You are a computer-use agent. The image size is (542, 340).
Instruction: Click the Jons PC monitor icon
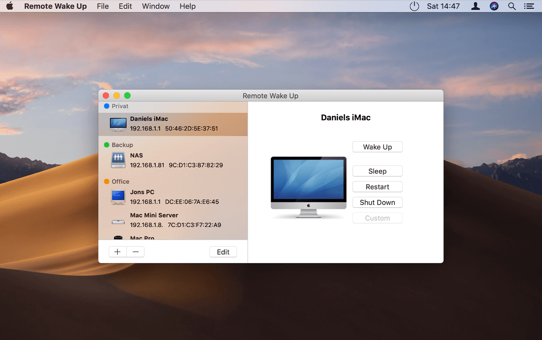pyautogui.click(x=118, y=197)
